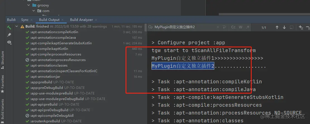
Task: Collapse the com package folder
Action: [x=34, y=11]
